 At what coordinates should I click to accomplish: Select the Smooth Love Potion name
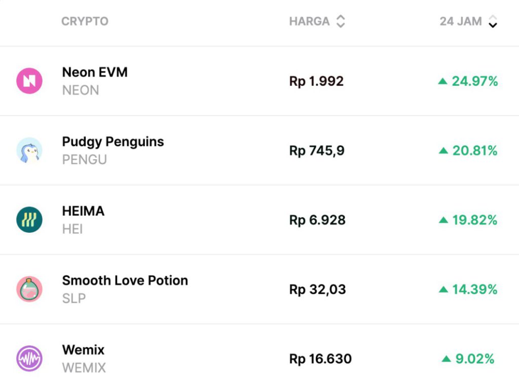coord(125,280)
